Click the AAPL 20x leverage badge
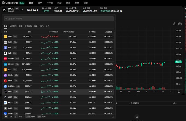The width and height of the screenshot is (186, 121). [x=16, y=108]
